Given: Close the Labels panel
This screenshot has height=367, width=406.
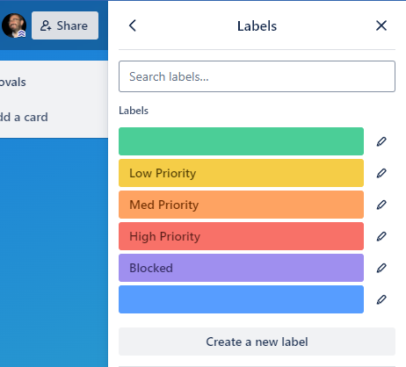Looking at the screenshot, I should (381, 25).
